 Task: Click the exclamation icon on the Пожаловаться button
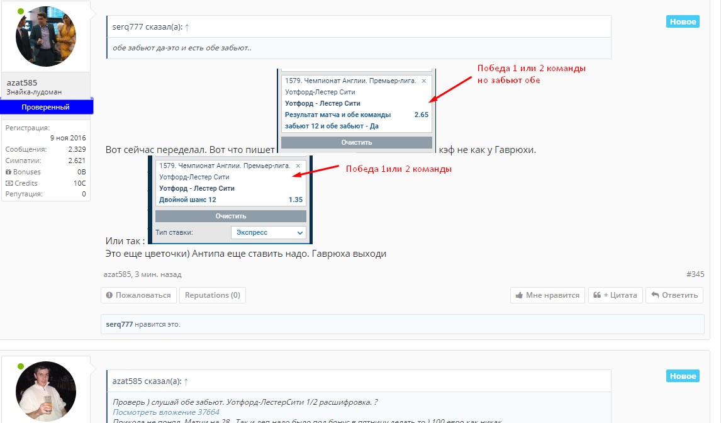click(x=110, y=295)
